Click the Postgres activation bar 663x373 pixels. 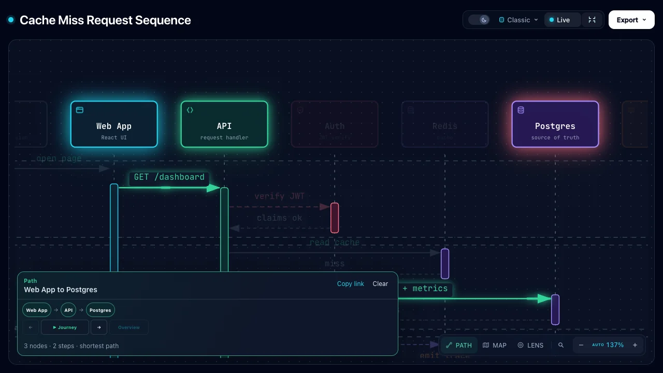coord(555,310)
